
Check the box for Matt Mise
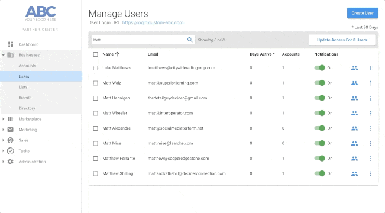pyautogui.click(x=96, y=143)
